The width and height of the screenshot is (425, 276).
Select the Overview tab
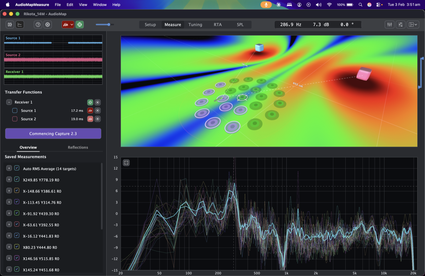[x=28, y=147]
